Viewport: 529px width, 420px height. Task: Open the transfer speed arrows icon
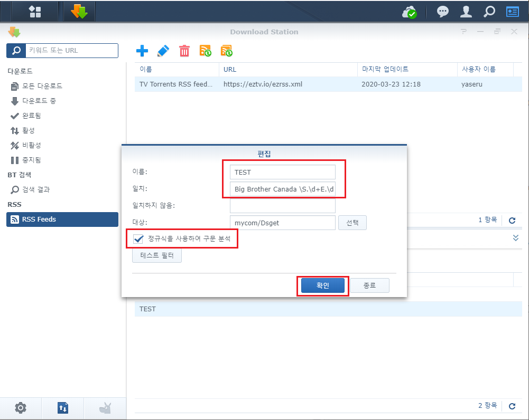point(63,408)
